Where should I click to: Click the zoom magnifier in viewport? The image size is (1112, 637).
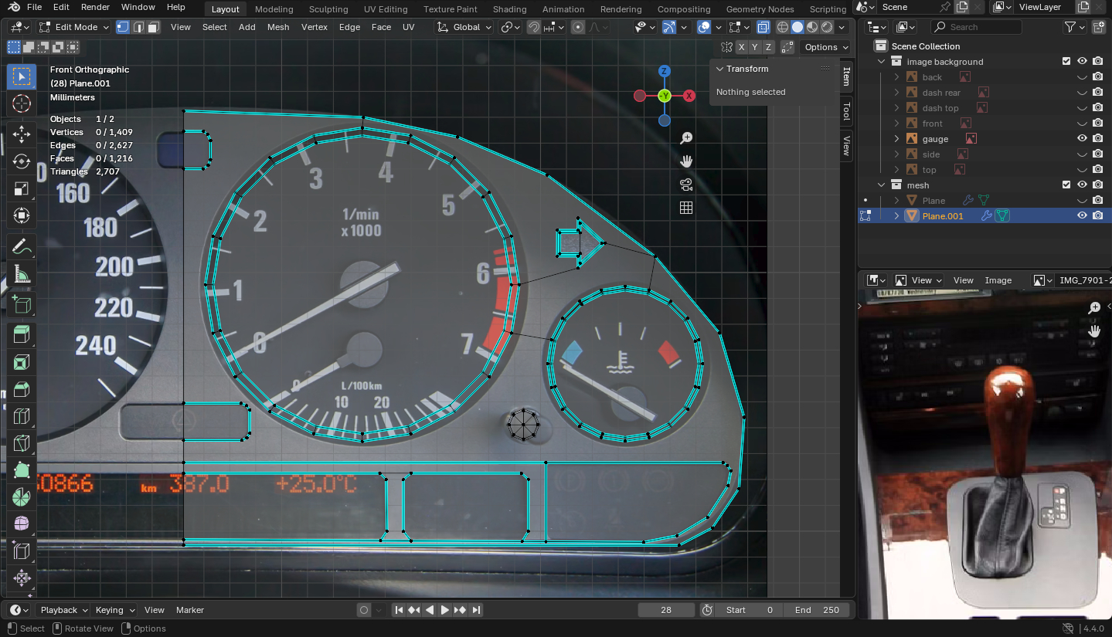point(685,138)
